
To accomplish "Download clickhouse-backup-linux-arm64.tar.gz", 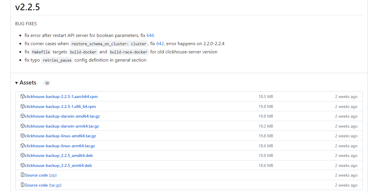I will point(60,146).
